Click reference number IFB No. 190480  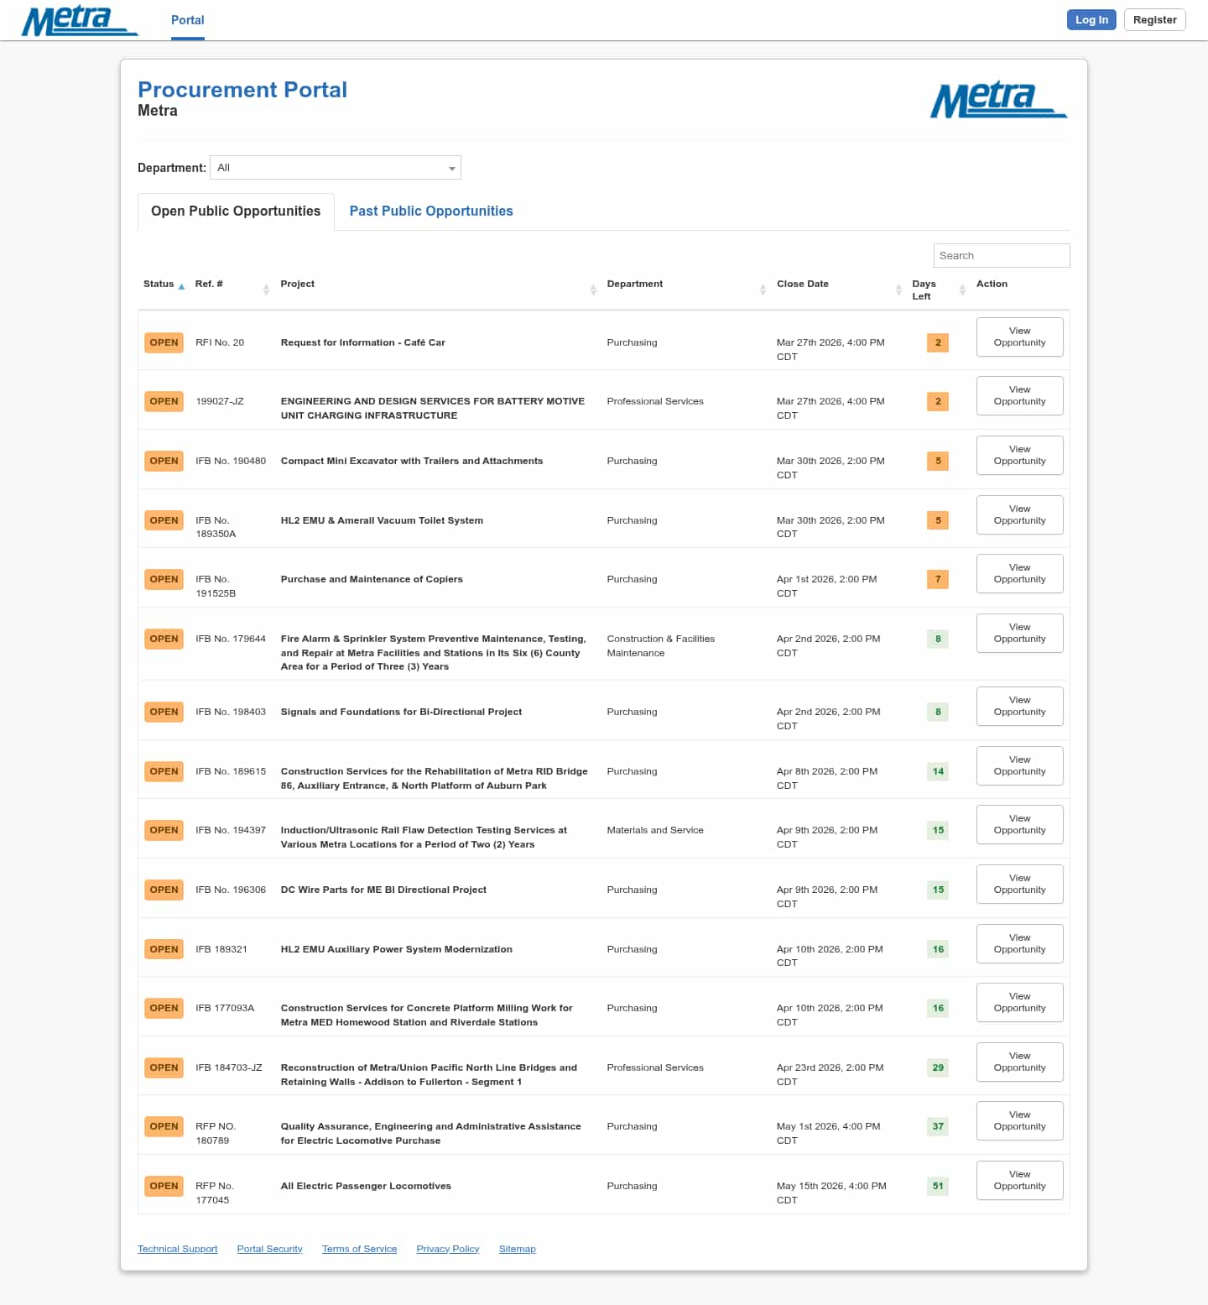pos(231,461)
